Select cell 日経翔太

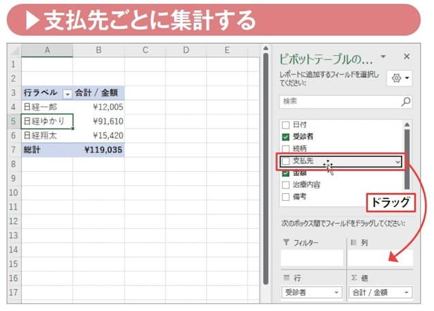(47, 135)
